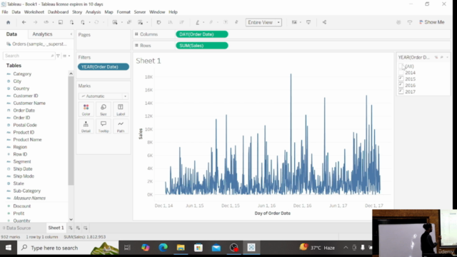The image size is (457, 257).
Task: Click the SUM(Sales) pill in Rows
Action: tap(201, 46)
